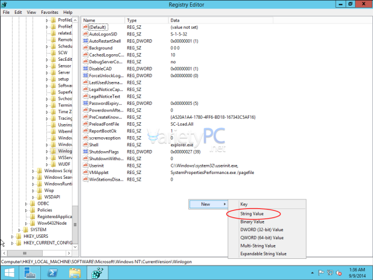Click the VMApplet string value icon
Image resolution: width=373 pixels, height=280 pixels.
(x=85, y=172)
